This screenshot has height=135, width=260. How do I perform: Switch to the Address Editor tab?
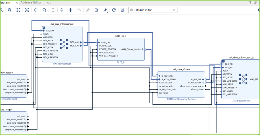point(31,3)
